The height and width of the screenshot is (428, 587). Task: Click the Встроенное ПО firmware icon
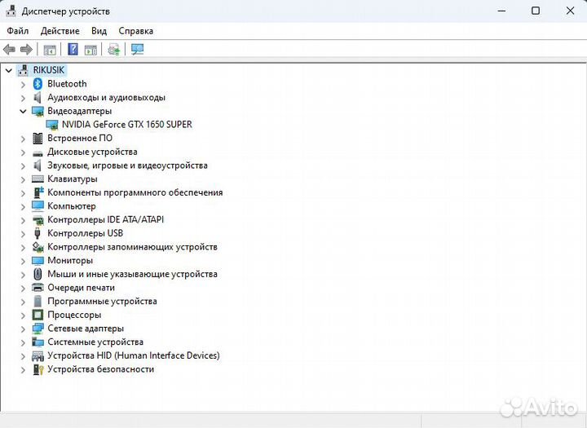click(x=38, y=138)
